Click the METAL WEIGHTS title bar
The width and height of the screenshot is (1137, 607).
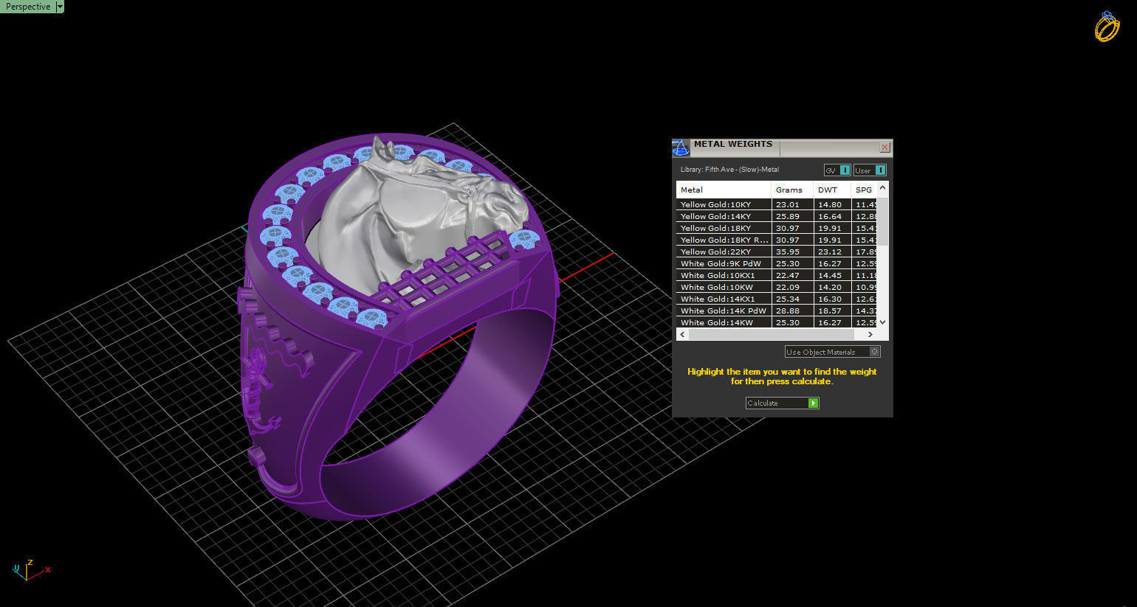(x=783, y=148)
